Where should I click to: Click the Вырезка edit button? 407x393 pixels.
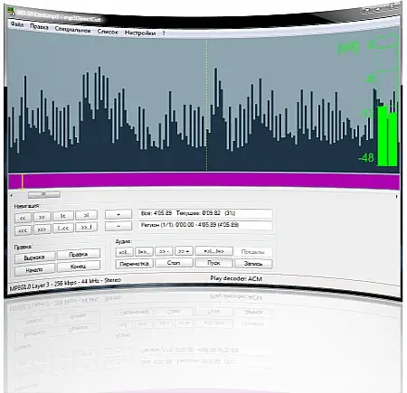pos(34,257)
